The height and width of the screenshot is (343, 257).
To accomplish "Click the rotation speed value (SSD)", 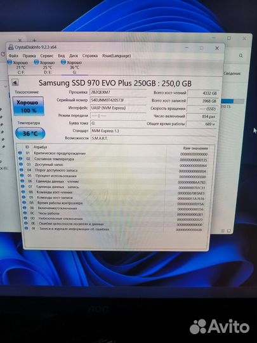I will coord(202,109).
